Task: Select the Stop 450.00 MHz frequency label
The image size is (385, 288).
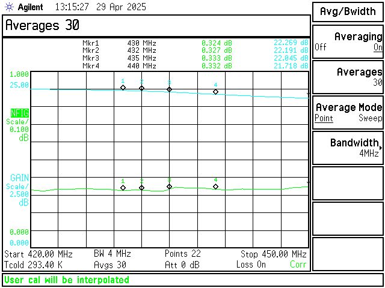Action: click(x=274, y=254)
